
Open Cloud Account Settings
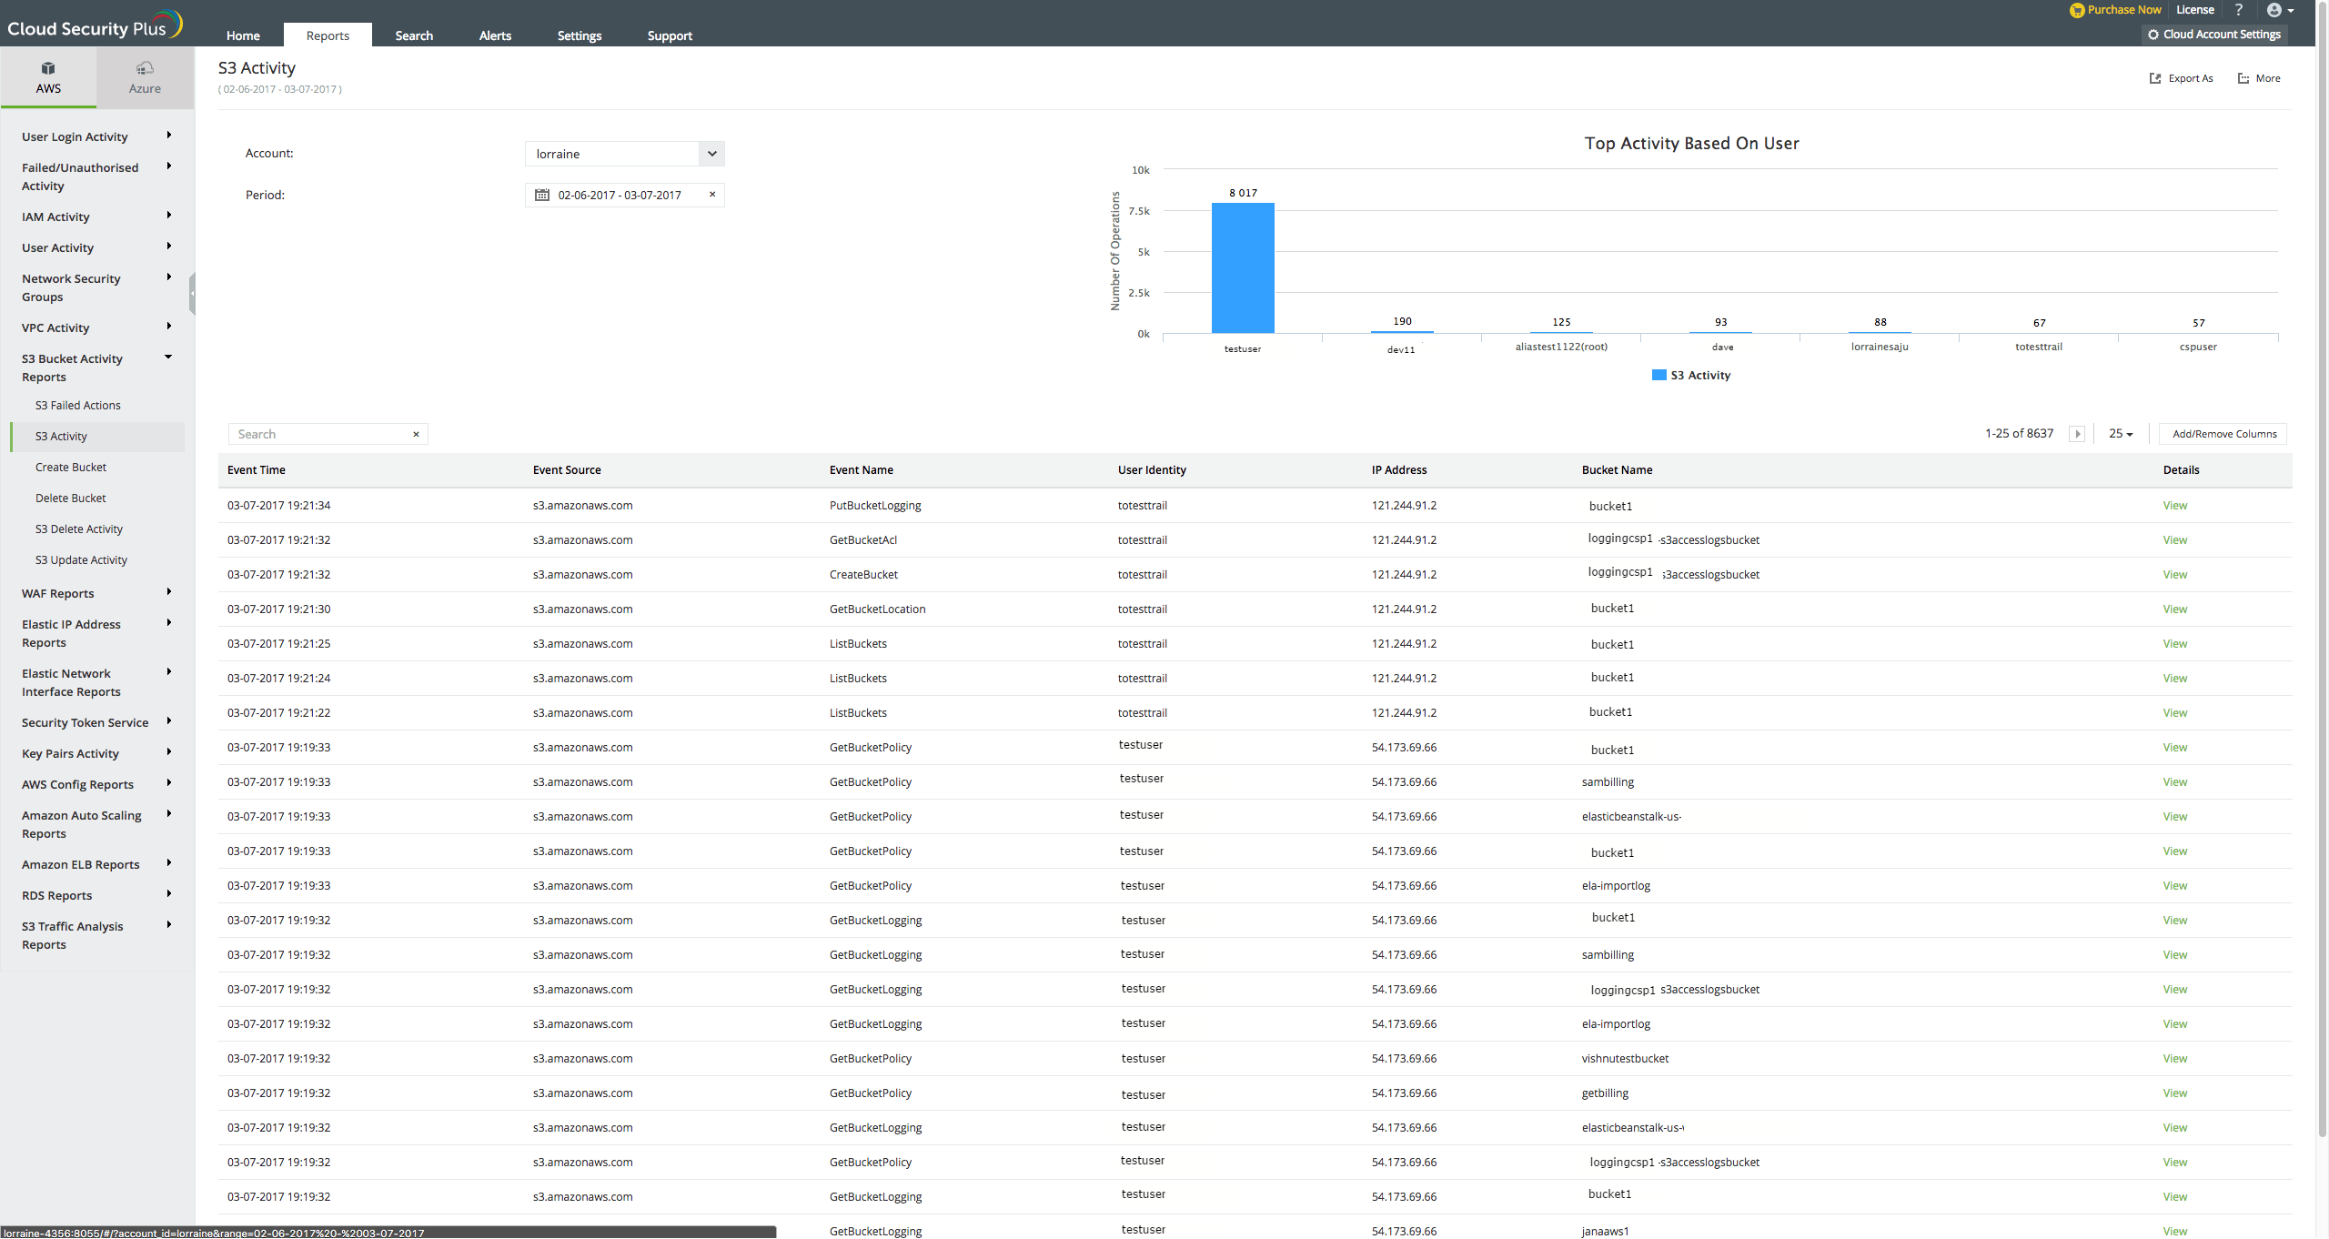click(x=2213, y=35)
